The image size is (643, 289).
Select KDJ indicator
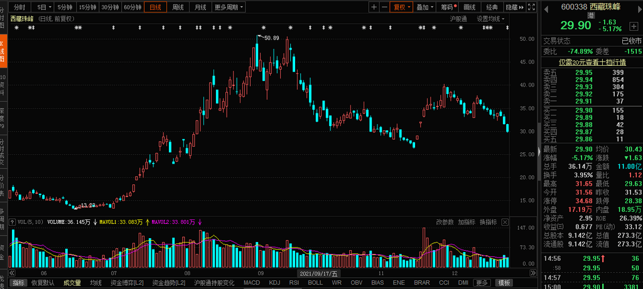pyautogui.click(x=274, y=283)
